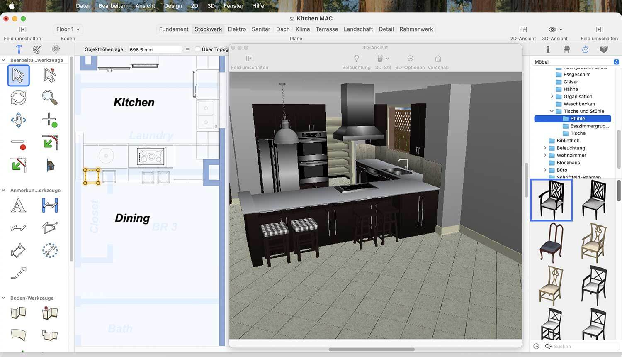Click the Suchen search field

pos(581,346)
